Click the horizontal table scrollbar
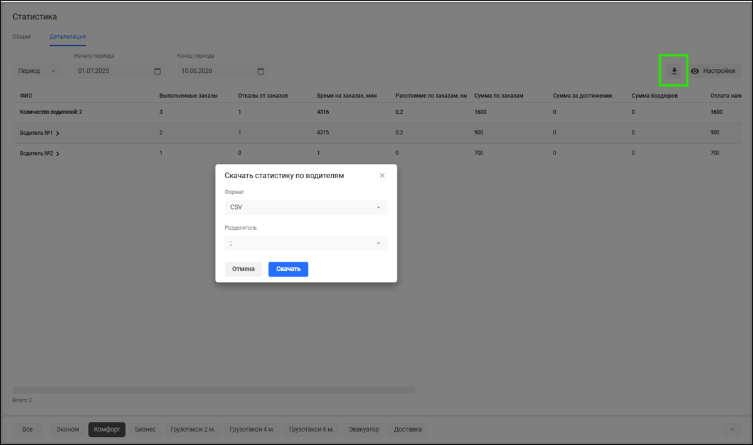This screenshot has height=445, width=753. 213,390
